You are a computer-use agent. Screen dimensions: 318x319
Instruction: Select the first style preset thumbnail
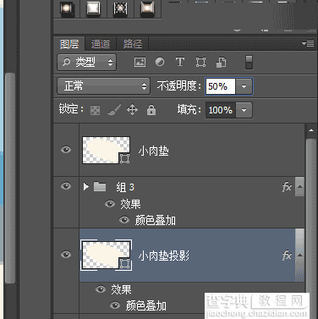(x=67, y=8)
